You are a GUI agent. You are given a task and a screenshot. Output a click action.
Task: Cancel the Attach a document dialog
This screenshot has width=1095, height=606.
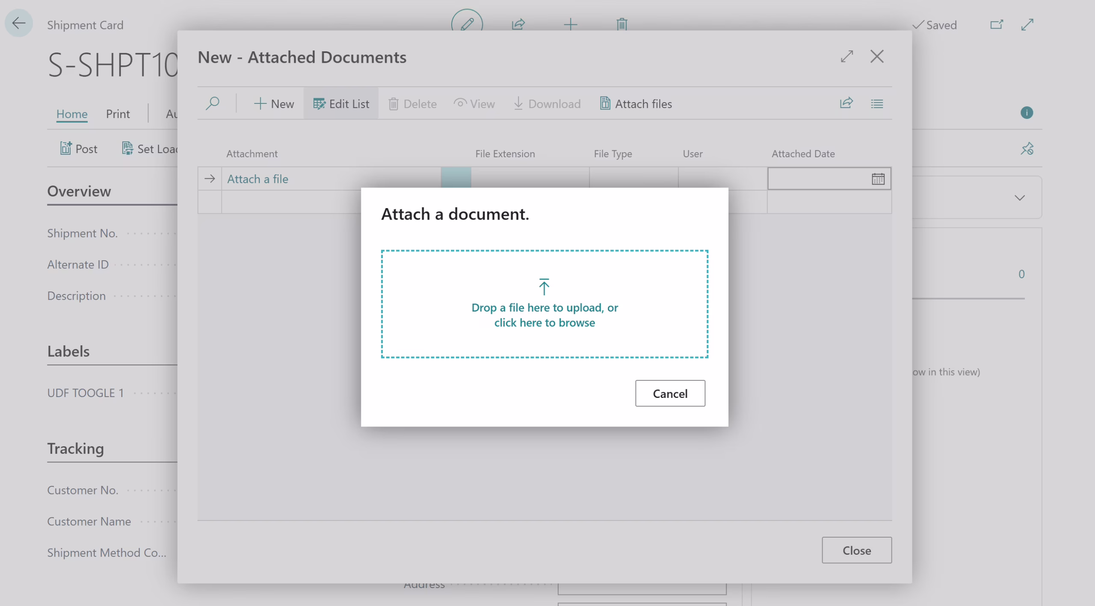click(x=670, y=393)
